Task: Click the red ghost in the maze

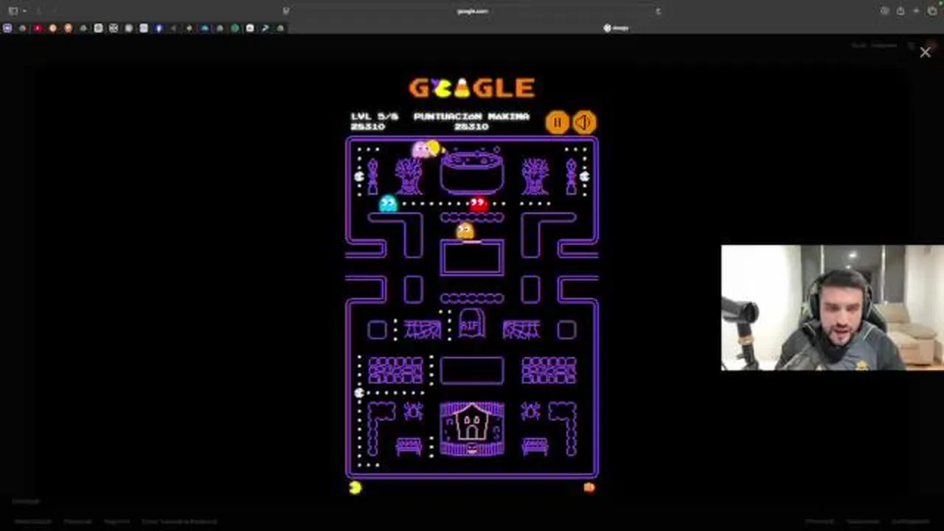Action: click(479, 203)
